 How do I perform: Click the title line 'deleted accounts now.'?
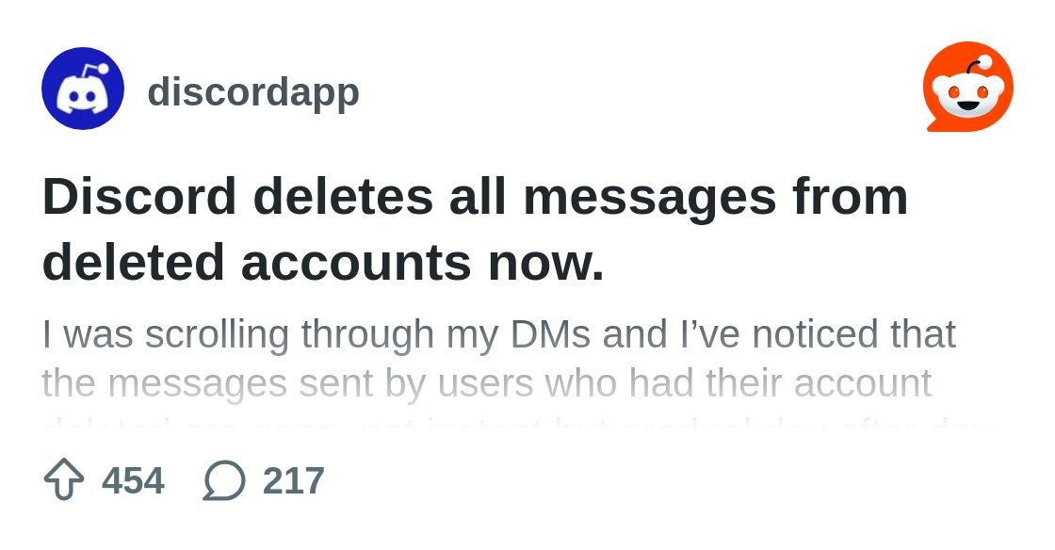click(x=323, y=262)
